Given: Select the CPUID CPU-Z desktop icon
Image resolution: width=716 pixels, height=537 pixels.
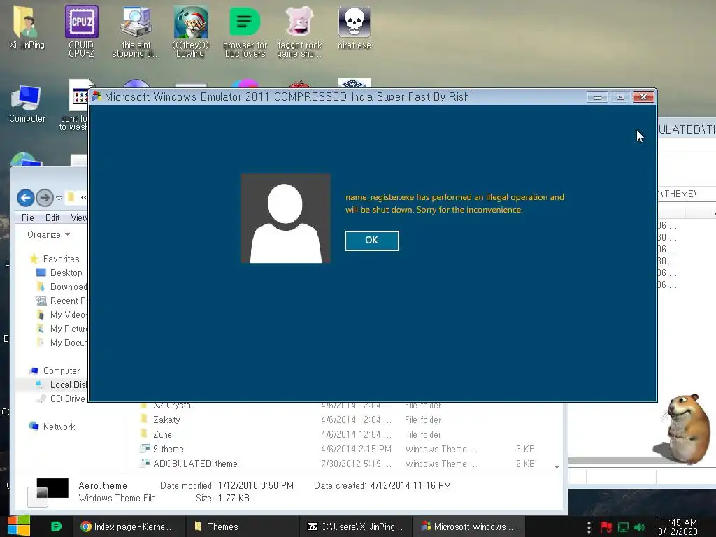Looking at the screenshot, I should point(81,31).
